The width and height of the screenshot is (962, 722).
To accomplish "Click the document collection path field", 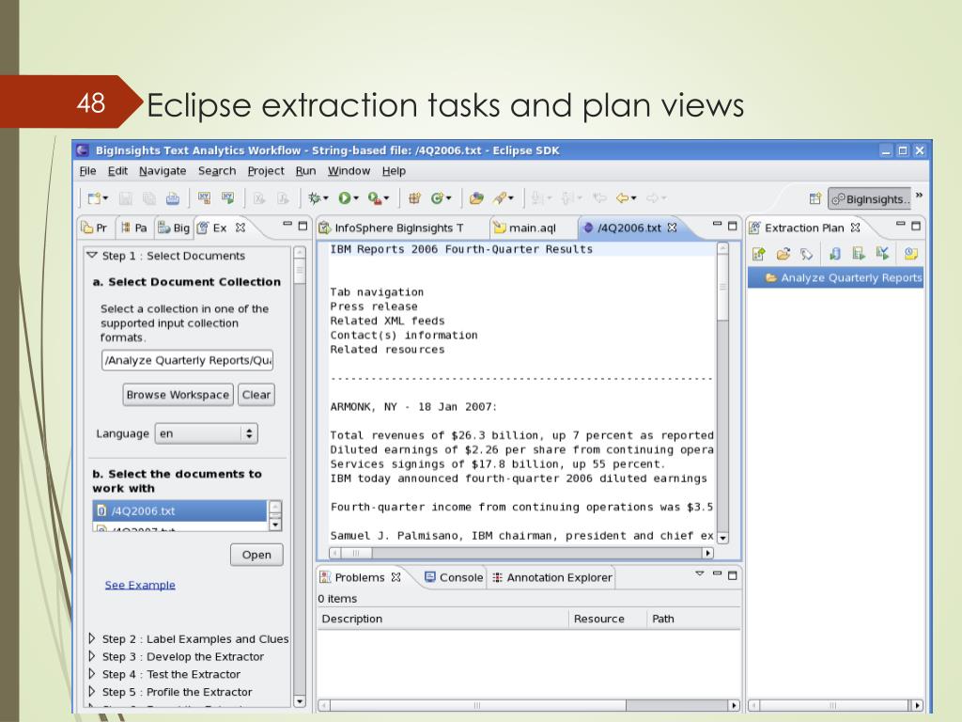I will click(x=187, y=360).
